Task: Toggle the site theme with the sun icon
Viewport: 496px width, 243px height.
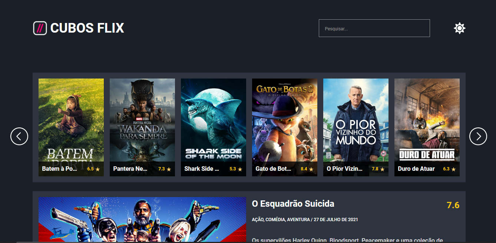Action: coord(460,28)
